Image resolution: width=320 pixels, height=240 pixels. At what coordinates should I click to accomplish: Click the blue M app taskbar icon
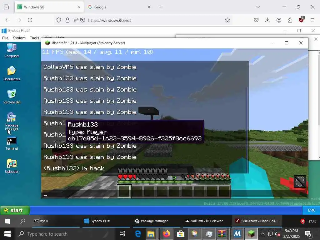pos(237,234)
